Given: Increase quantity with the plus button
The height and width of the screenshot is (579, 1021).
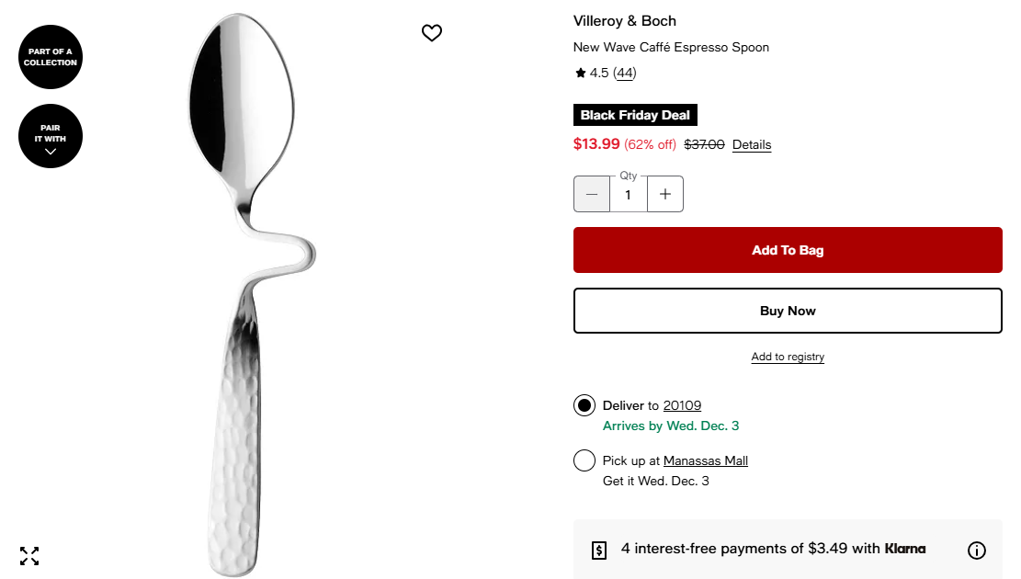Looking at the screenshot, I should pyautogui.click(x=665, y=194).
